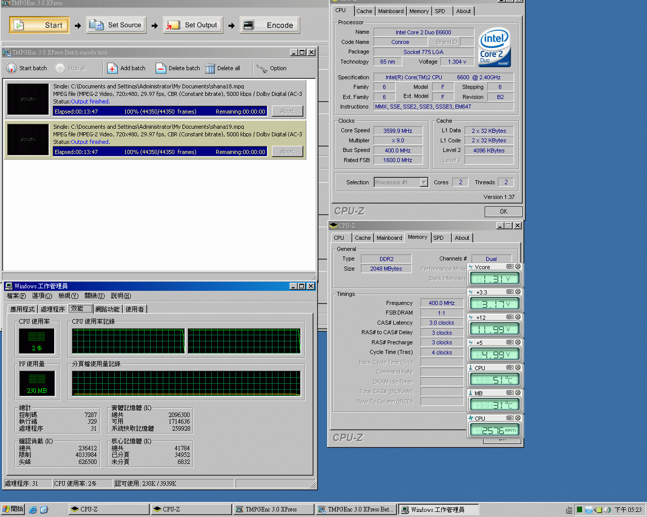Image resolution: width=647 pixels, height=517 pixels.
Task: Click progress bar of shana19.mpg job
Action: pyautogui.click(x=160, y=151)
